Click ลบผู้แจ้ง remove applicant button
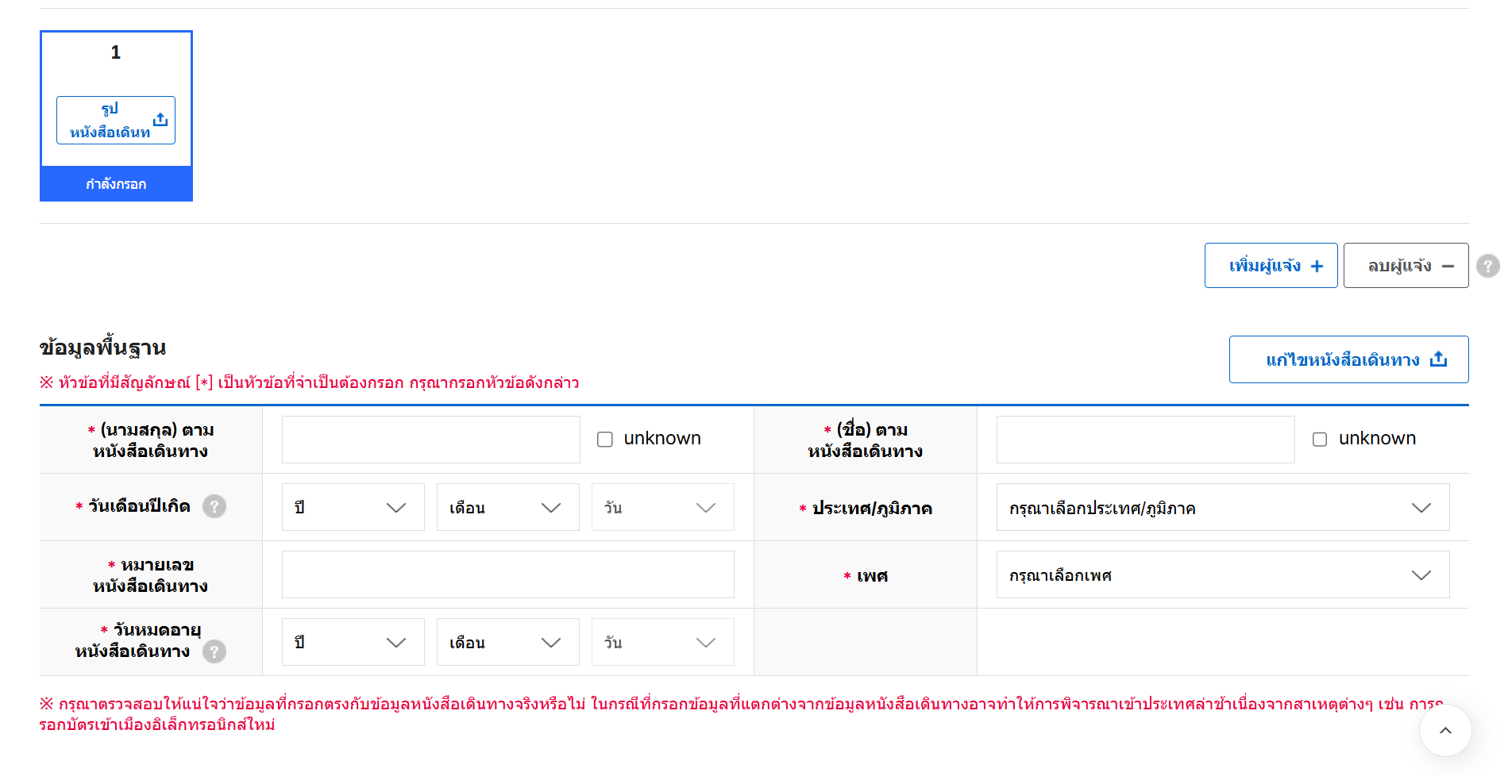The width and height of the screenshot is (1508, 776). (1406, 266)
